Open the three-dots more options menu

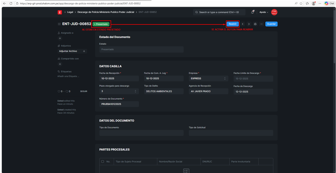pyautogui.click(x=261, y=24)
